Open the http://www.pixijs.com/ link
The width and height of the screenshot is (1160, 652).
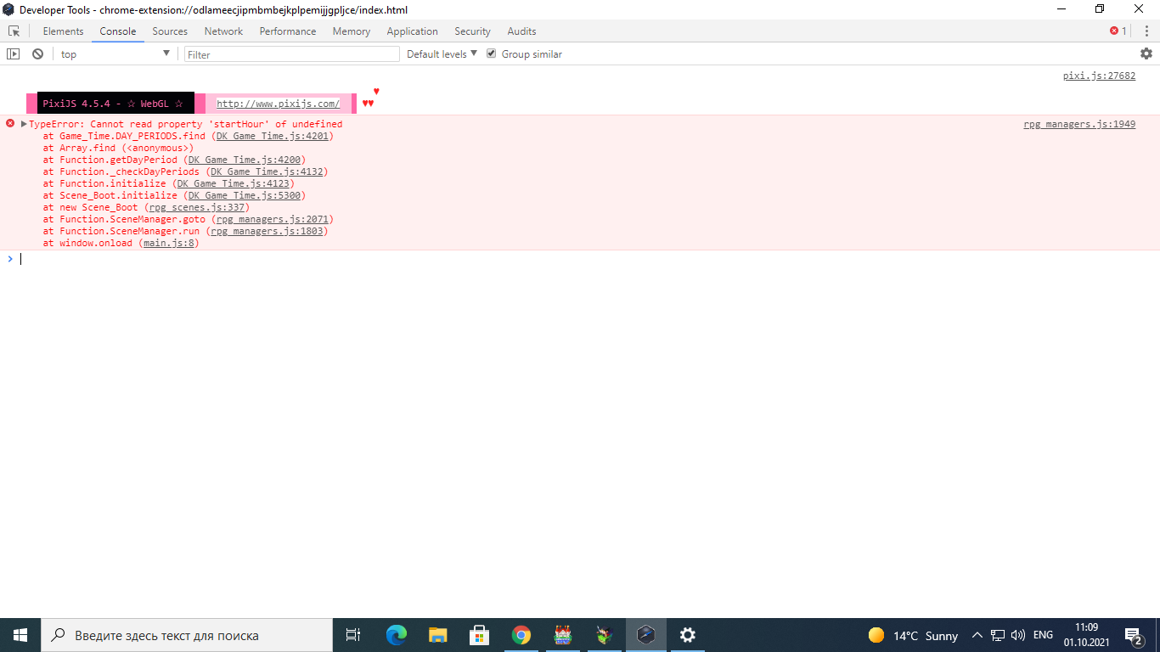[278, 104]
